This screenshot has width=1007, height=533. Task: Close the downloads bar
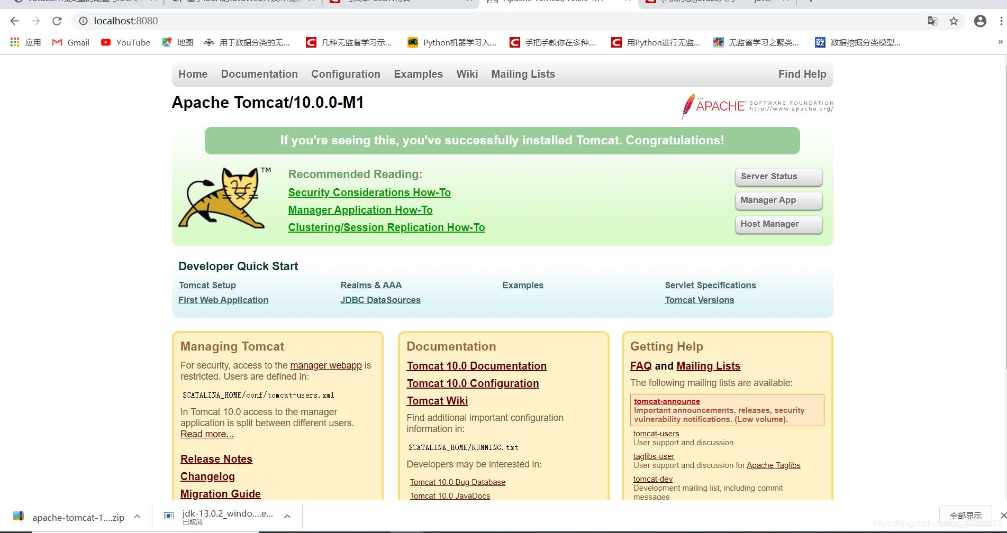(x=1003, y=515)
